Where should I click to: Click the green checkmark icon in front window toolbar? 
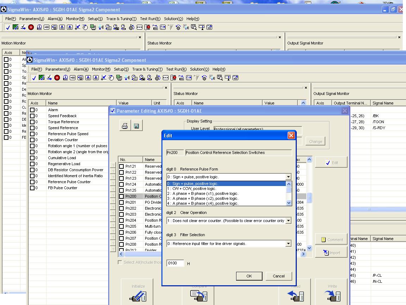coord(42,78)
